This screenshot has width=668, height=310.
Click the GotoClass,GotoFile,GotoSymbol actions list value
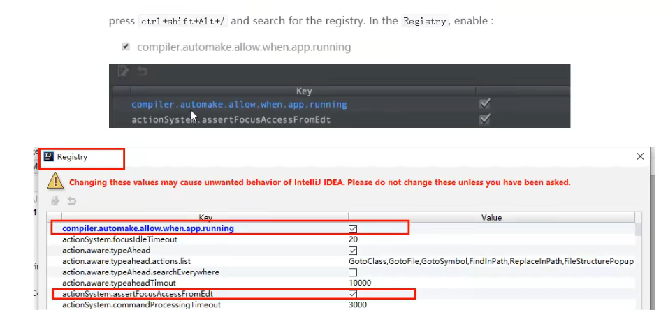tap(491, 261)
